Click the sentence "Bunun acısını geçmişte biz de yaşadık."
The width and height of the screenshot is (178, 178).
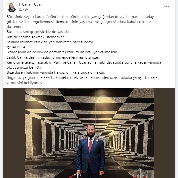[39, 32]
